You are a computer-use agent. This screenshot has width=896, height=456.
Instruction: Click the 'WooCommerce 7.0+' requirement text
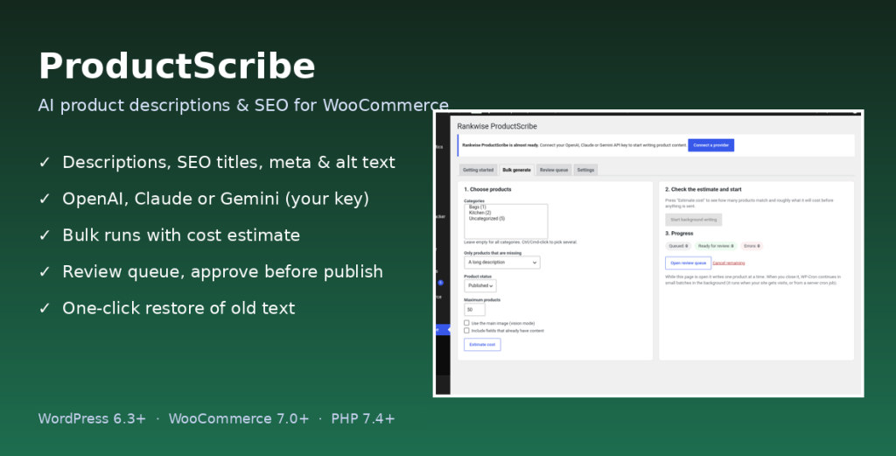[x=239, y=419]
